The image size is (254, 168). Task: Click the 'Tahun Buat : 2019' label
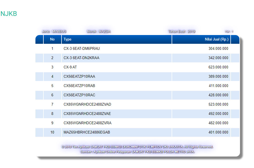[x=182, y=31]
